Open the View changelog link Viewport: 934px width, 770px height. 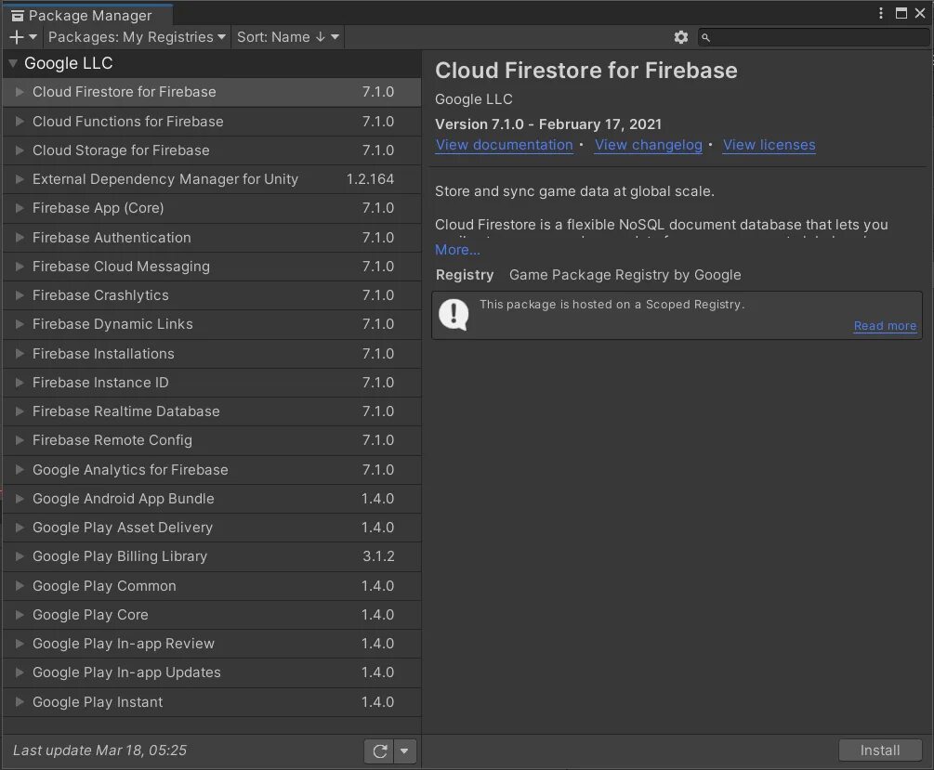tap(648, 145)
